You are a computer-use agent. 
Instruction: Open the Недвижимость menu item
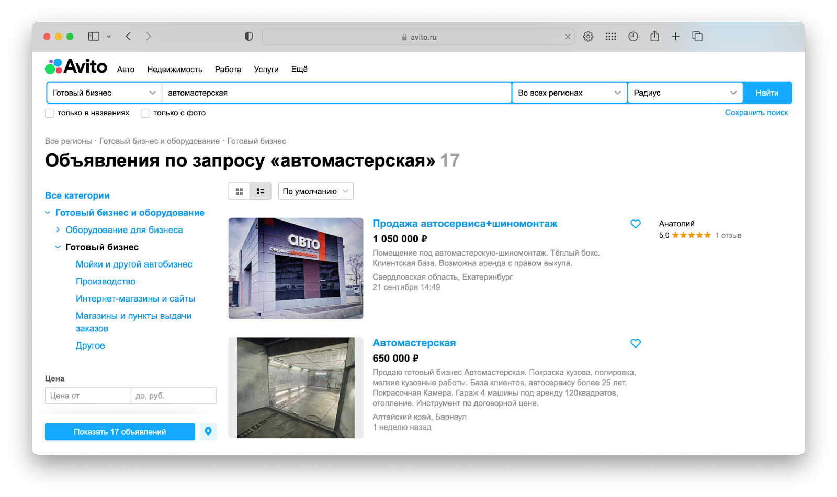(x=175, y=70)
